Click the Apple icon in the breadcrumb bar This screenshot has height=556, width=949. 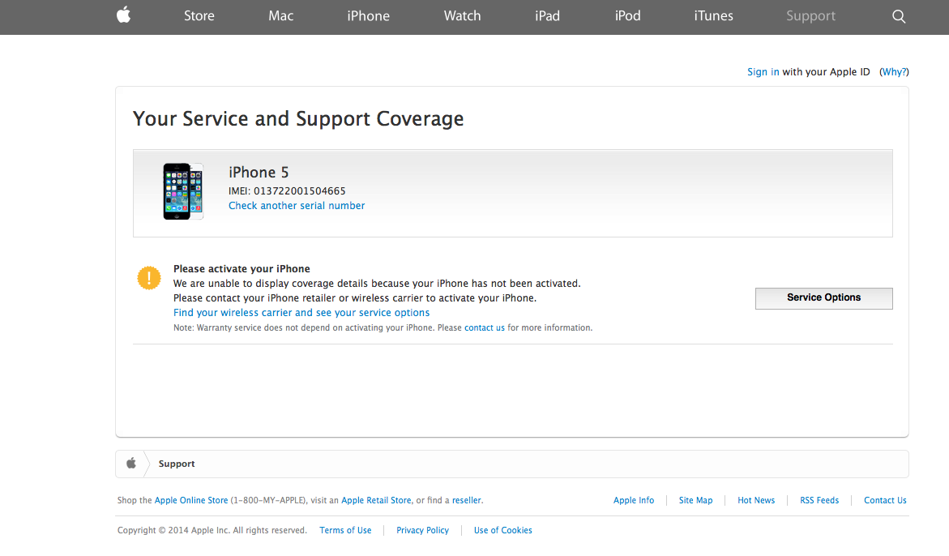pyautogui.click(x=131, y=464)
